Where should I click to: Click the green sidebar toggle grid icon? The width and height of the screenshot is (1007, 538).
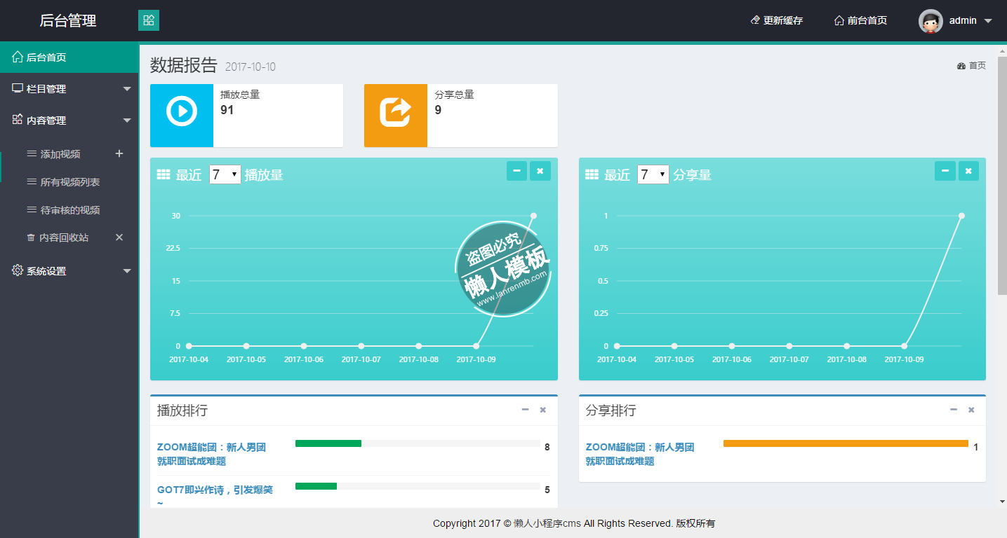149,20
